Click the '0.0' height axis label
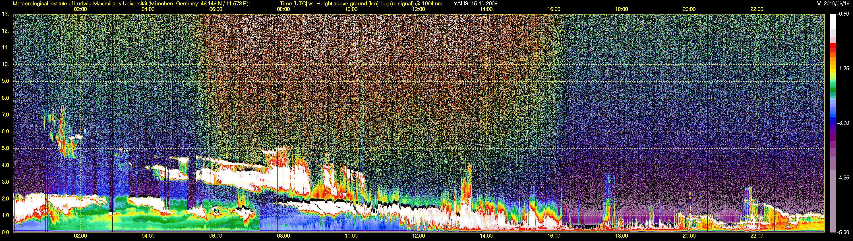Image resolution: width=853 pixels, height=241 pixels. (5, 232)
